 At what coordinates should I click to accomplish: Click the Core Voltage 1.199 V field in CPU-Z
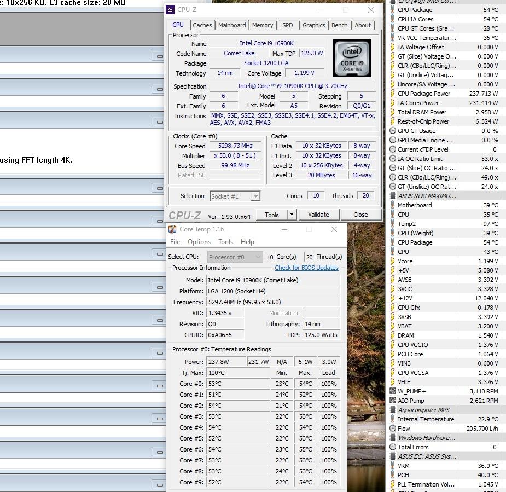point(304,73)
